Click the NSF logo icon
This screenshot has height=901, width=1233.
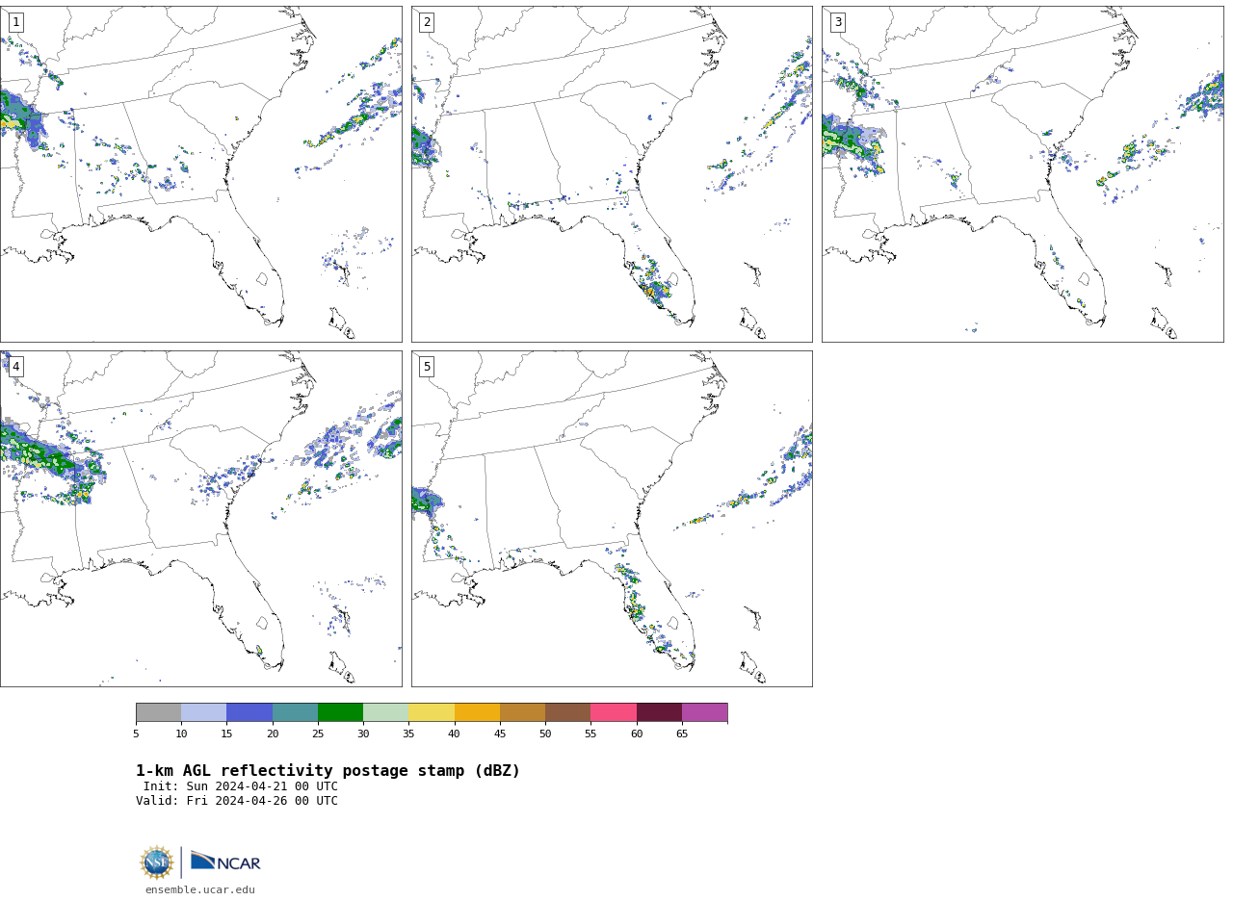157,862
